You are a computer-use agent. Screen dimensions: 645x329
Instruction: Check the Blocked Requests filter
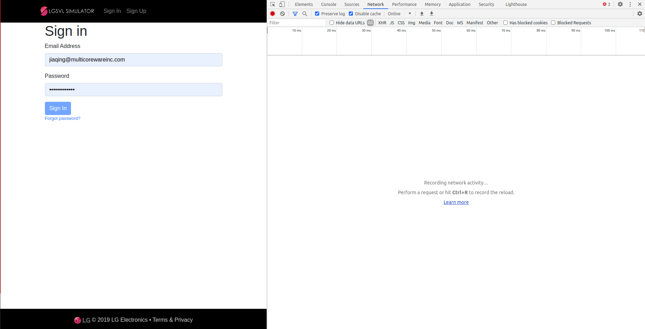point(553,23)
